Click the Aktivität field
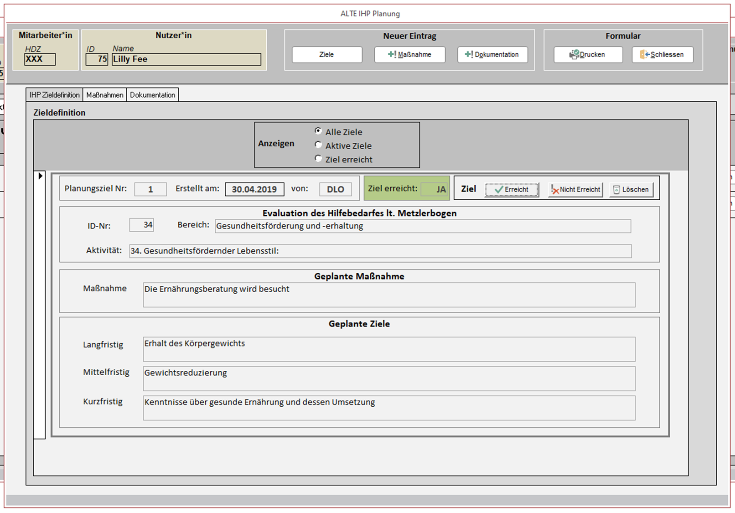Viewport: 735px width, 513px height. click(x=380, y=251)
